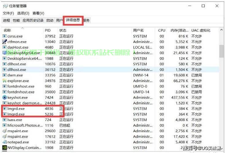Image resolution: width=225 pixels, height=153 pixels.
Task: Click the keyshot_daemon process icon
Action: [x=5, y=103]
